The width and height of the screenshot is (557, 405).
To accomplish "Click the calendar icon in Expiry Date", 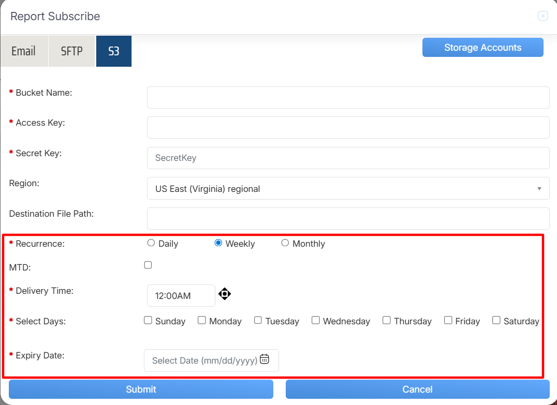I will (265, 359).
